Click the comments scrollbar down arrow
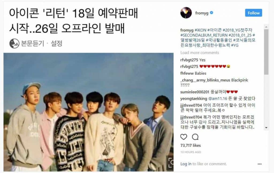The image size is (274, 173). tap(266, 128)
